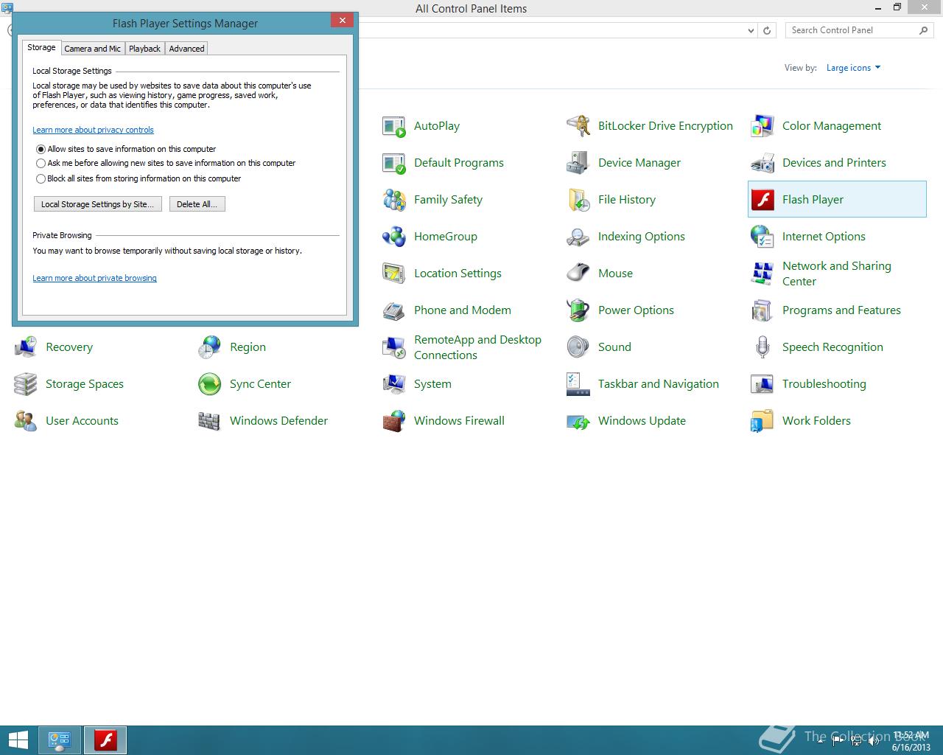The height and width of the screenshot is (755, 943).
Task: Open BitLocker Drive Encryption icon
Action: click(578, 126)
